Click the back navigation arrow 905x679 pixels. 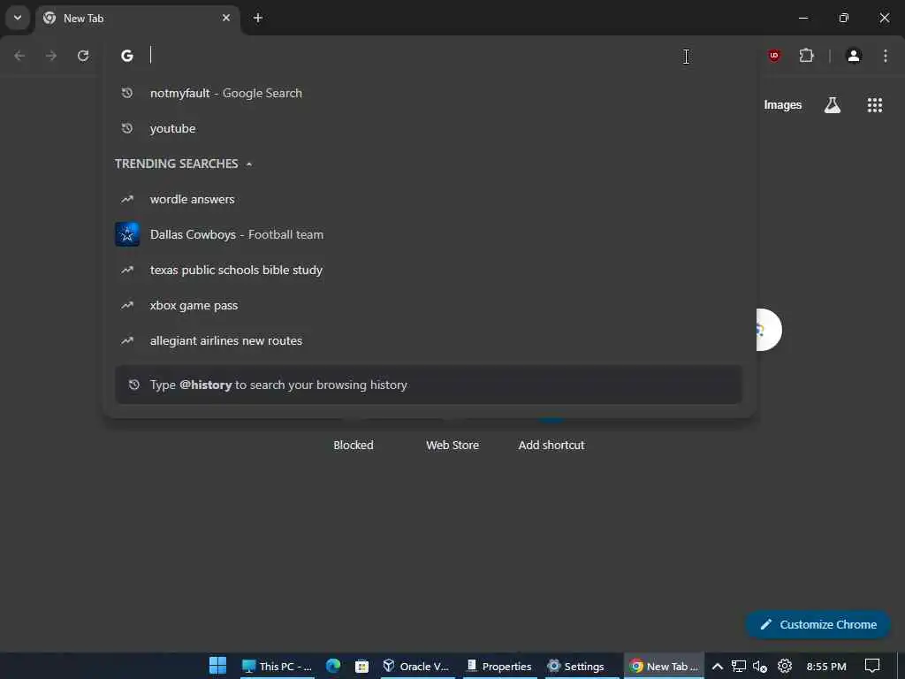coord(19,56)
